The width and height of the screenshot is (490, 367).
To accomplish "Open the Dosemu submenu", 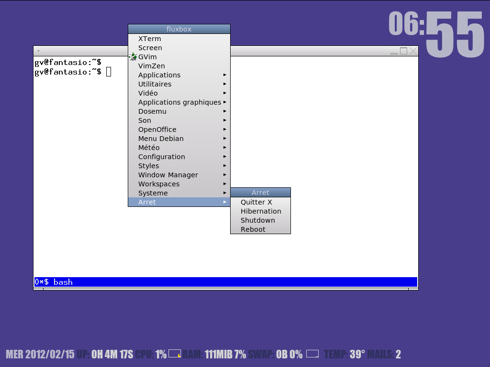I will 179,111.
